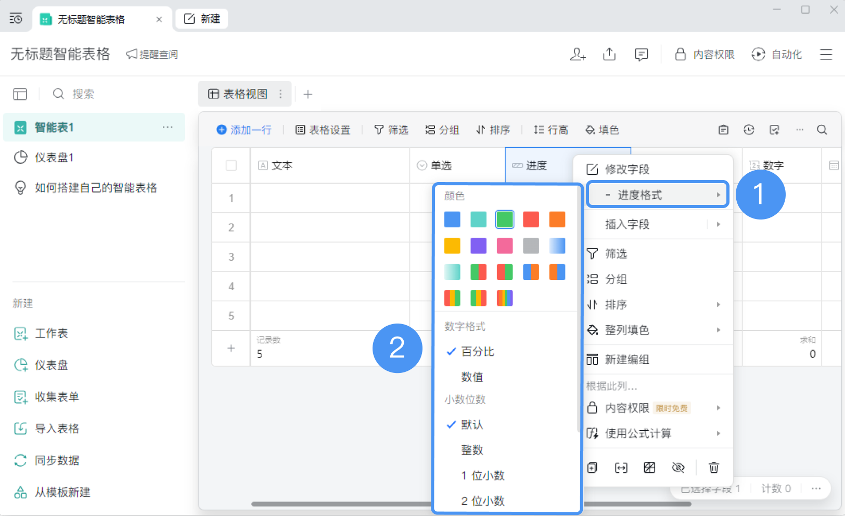Image resolution: width=845 pixels, height=516 pixels.
Task: Pick the purple color swatch
Action: [478, 246]
